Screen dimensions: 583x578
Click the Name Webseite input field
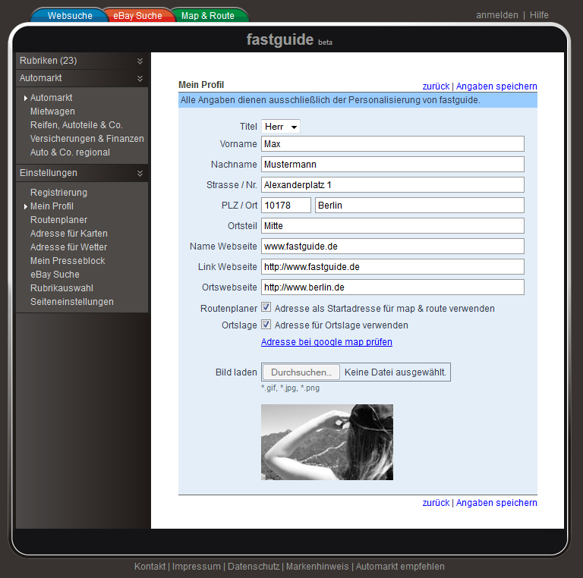click(392, 246)
